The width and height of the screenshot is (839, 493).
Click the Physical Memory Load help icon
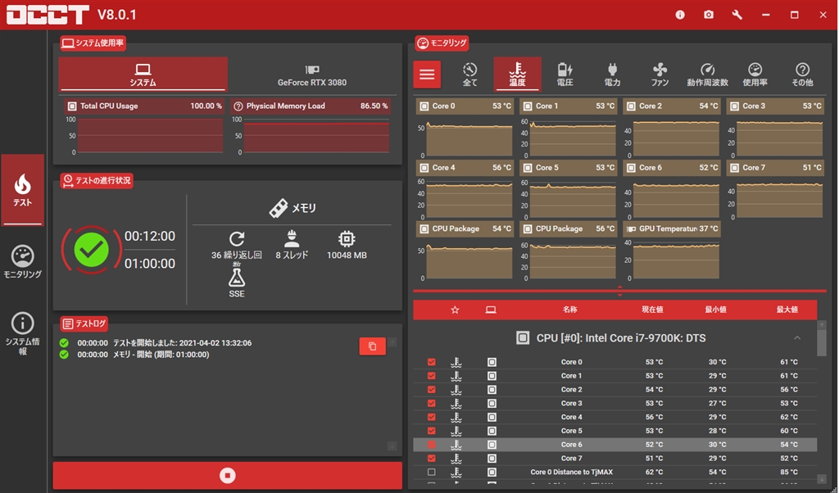(x=238, y=106)
